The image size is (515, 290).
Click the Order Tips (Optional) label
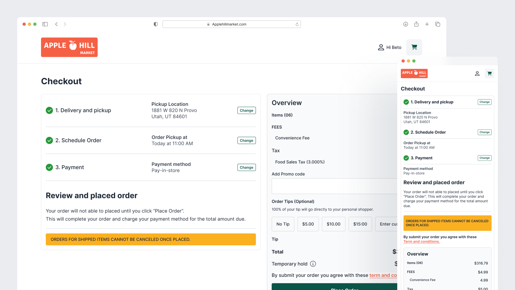(x=293, y=201)
